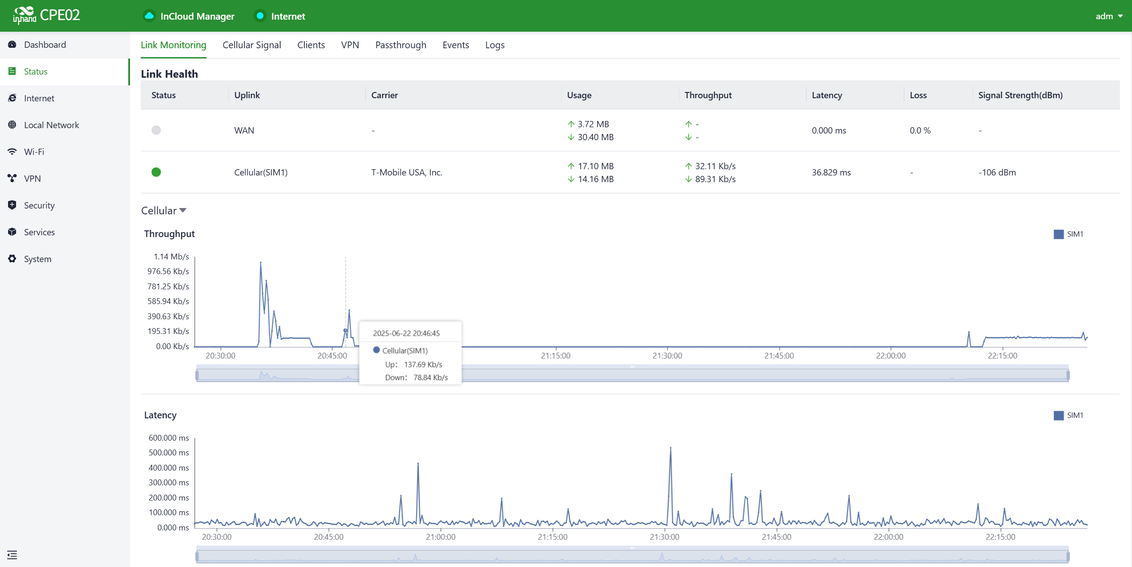Click the VPN nodes icon in sidebar
Image resolution: width=1132 pixels, height=567 pixels.
tap(12, 178)
